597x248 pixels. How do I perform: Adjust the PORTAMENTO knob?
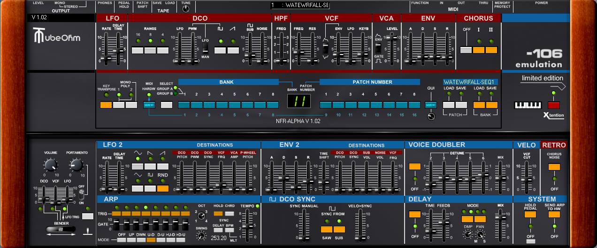76,164
